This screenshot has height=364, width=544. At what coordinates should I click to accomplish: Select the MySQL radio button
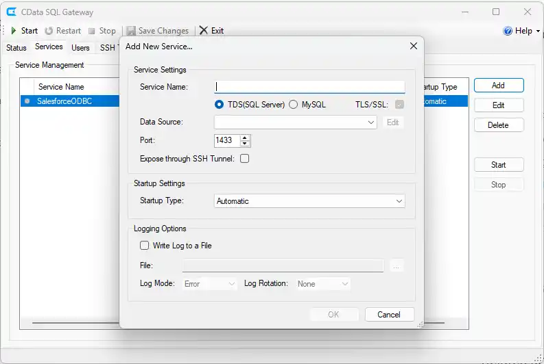[294, 105]
